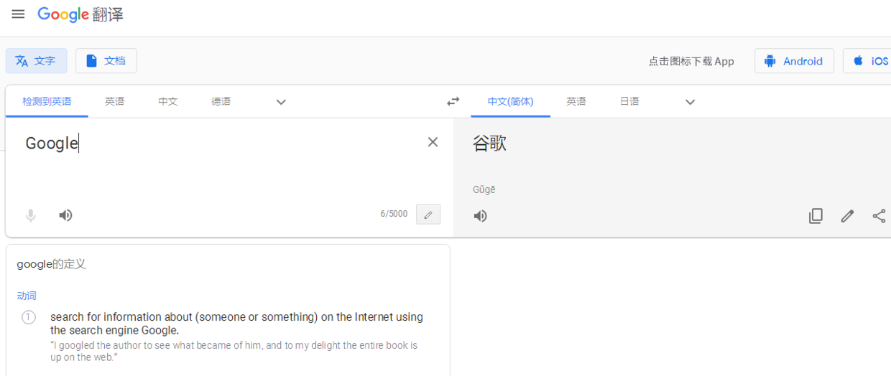Select 德语 as the source language
The width and height of the screenshot is (891, 376).
point(221,102)
